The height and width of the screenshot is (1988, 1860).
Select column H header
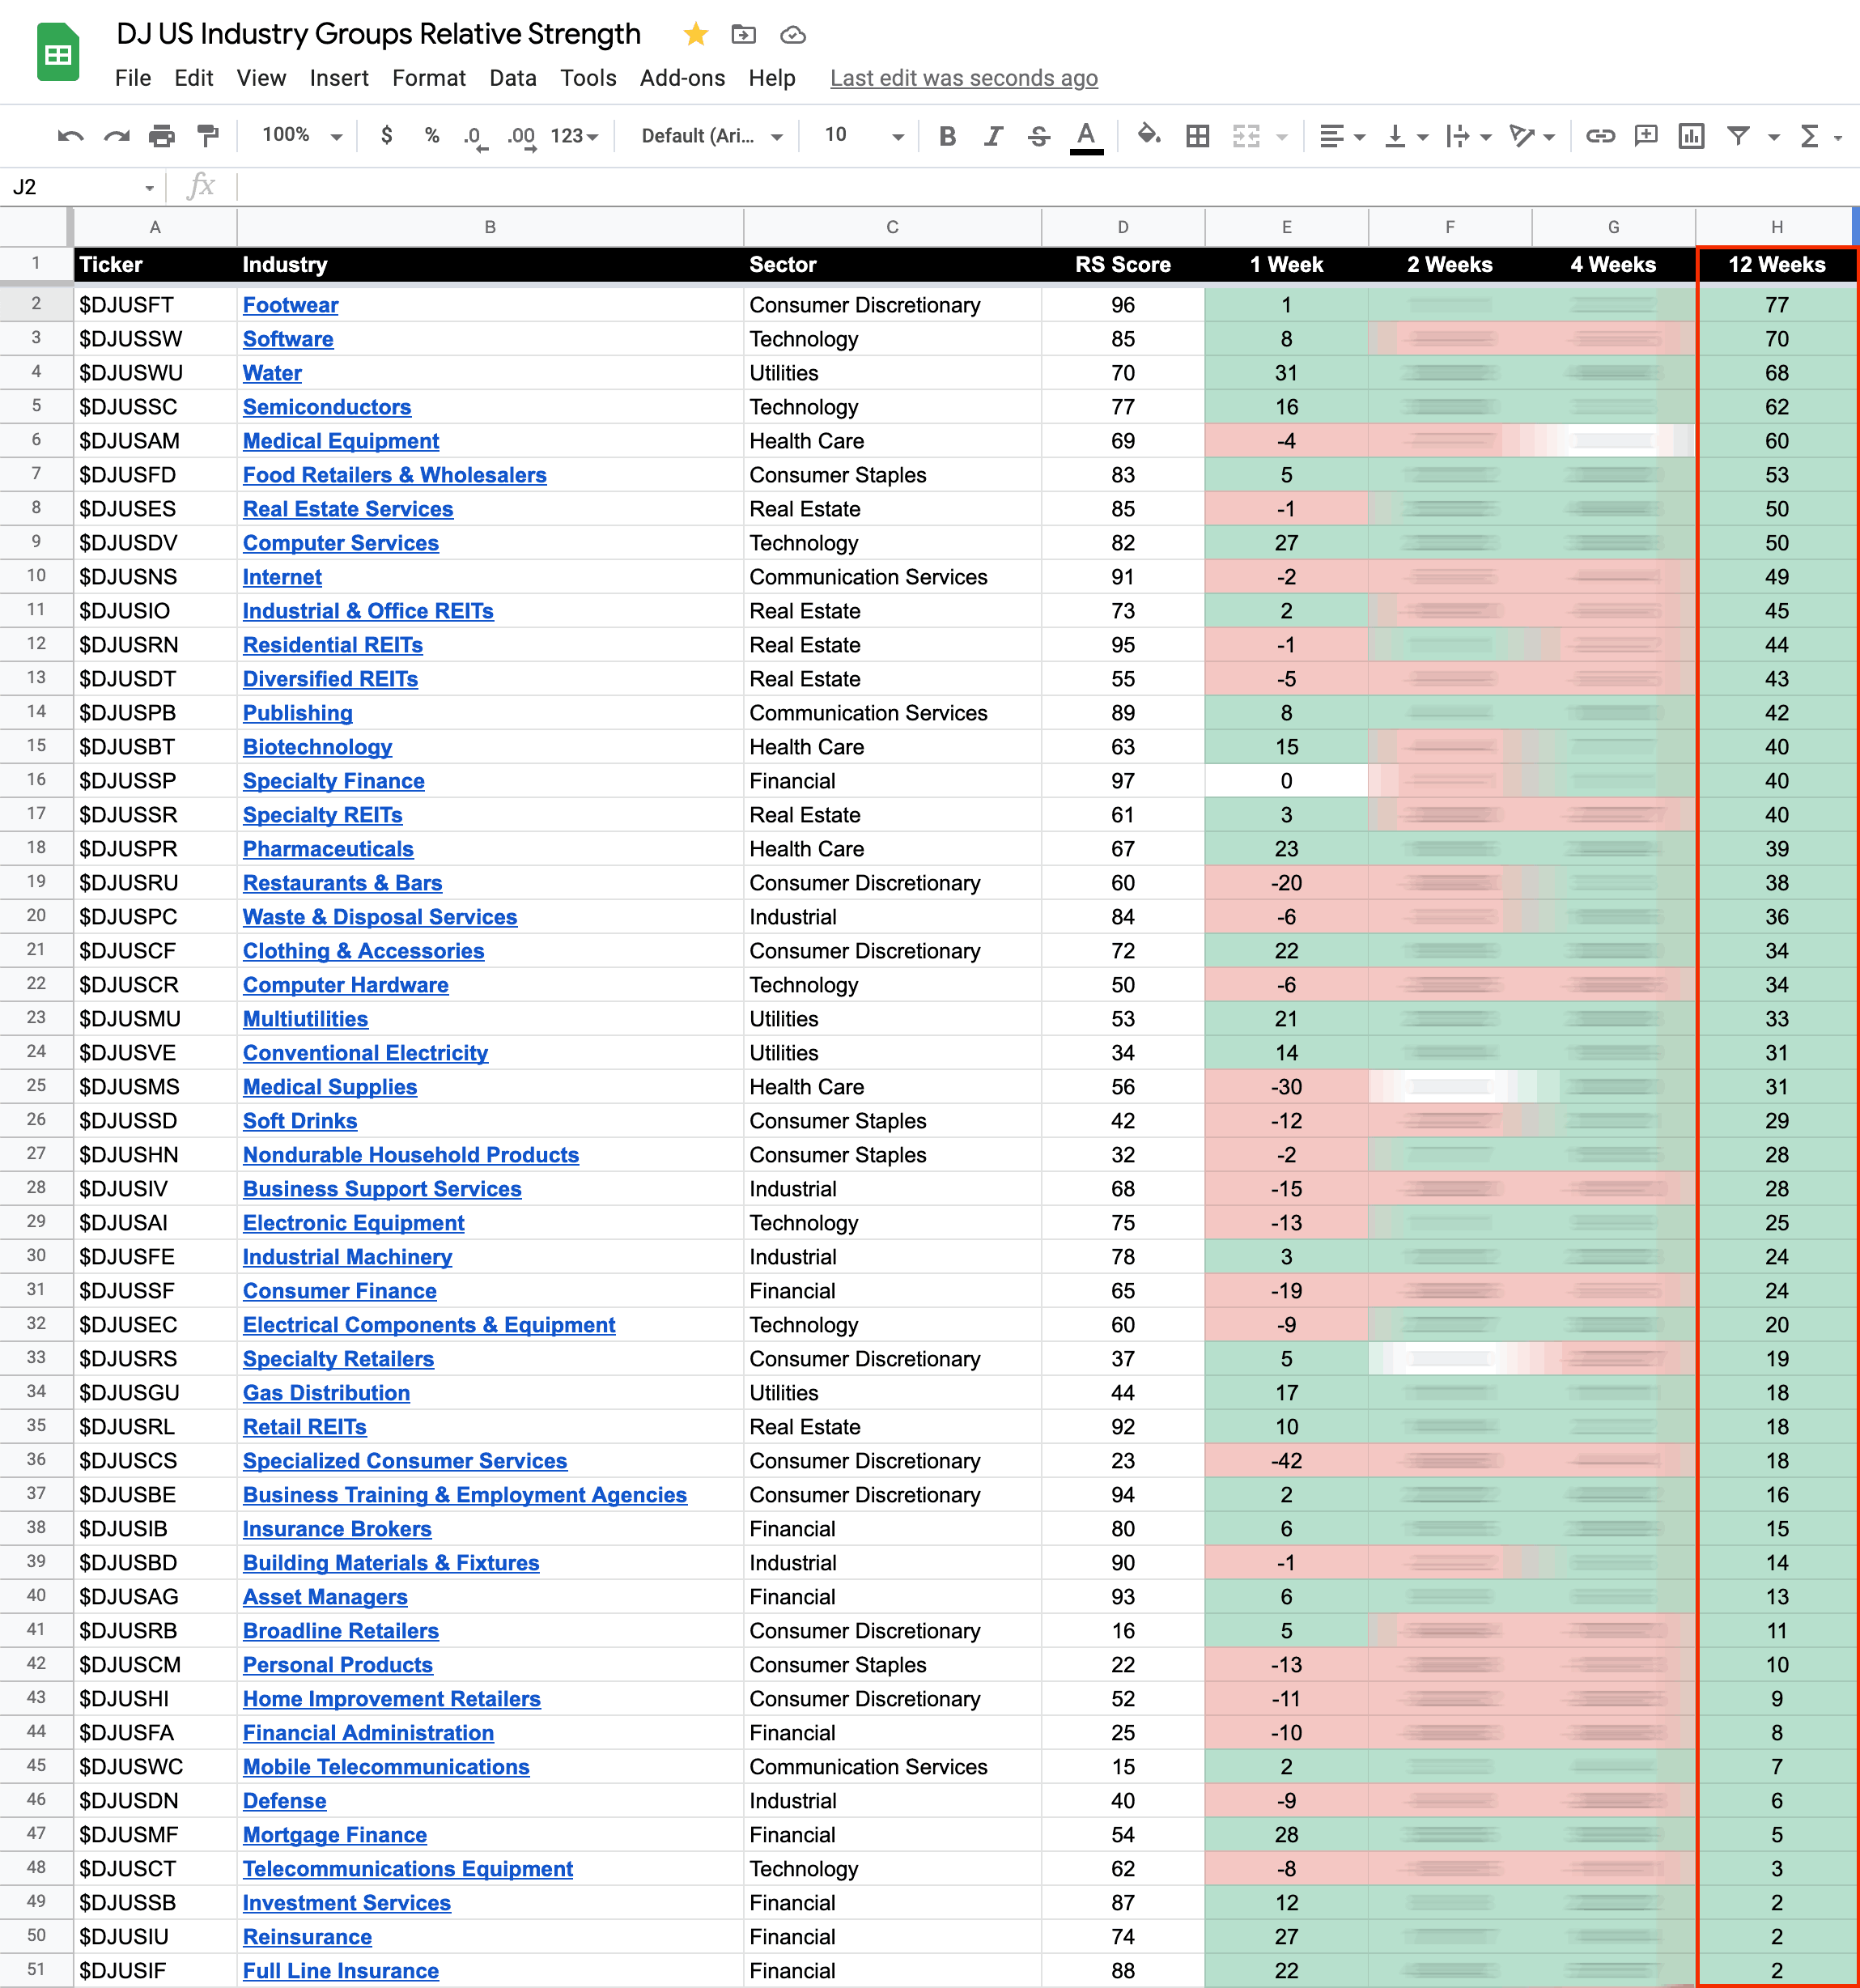1776,227
